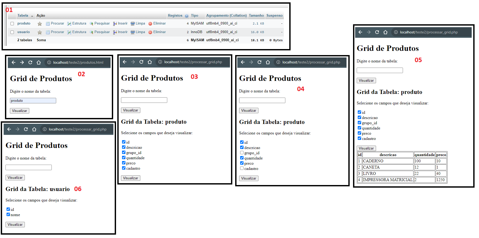Click the favorite star for the produto table
The height and width of the screenshot is (238, 479).
(x=40, y=24)
